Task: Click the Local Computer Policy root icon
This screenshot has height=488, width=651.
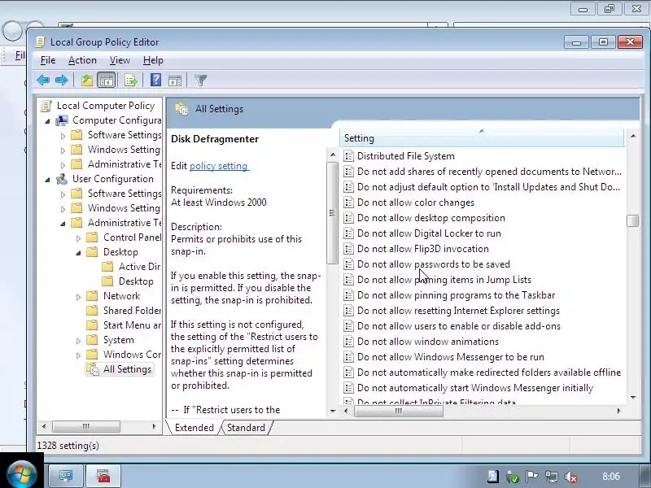Action: 46,106
